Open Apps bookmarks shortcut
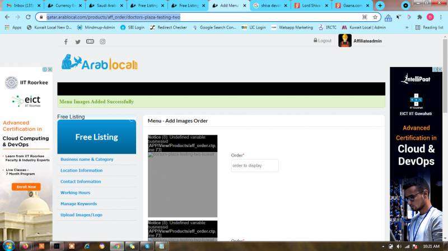This screenshot has width=448, height=251. pos(13,27)
